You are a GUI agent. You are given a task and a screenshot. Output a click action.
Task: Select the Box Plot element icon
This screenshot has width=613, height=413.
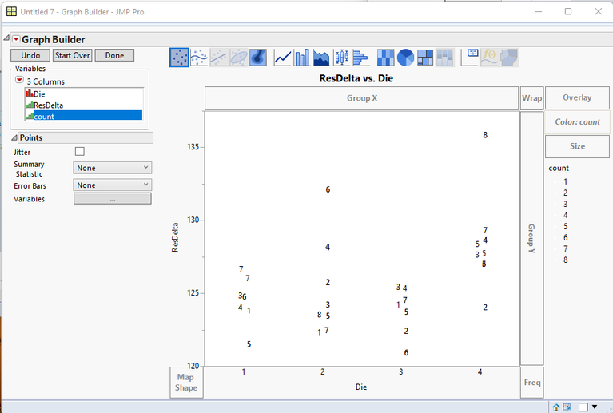click(x=341, y=58)
